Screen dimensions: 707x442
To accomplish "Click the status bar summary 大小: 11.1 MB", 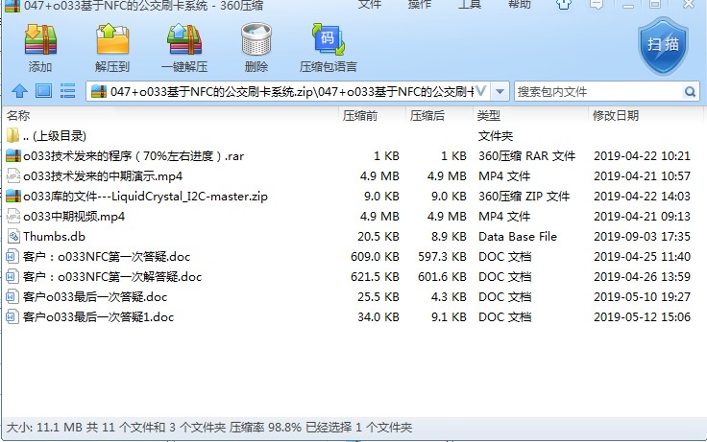I will point(45,427).
